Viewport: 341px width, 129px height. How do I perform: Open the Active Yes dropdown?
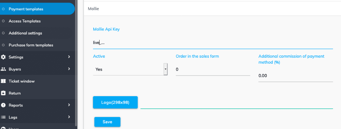[130, 69]
